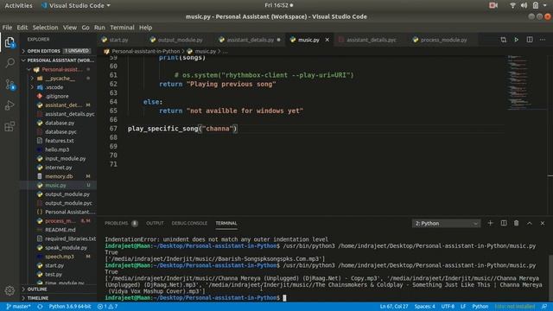Collapse the Personal Assistant workspace section
This screenshot has width=553, height=311.
pyautogui.click(x=58, y=60)
